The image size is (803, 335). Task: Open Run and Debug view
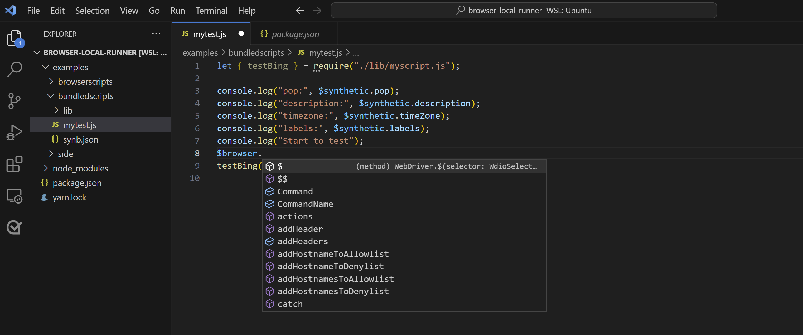(x=14, y=133)
